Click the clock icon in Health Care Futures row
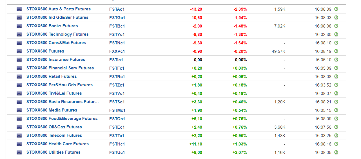This screenshot has height=159, width=361. [x=336, y=144]
